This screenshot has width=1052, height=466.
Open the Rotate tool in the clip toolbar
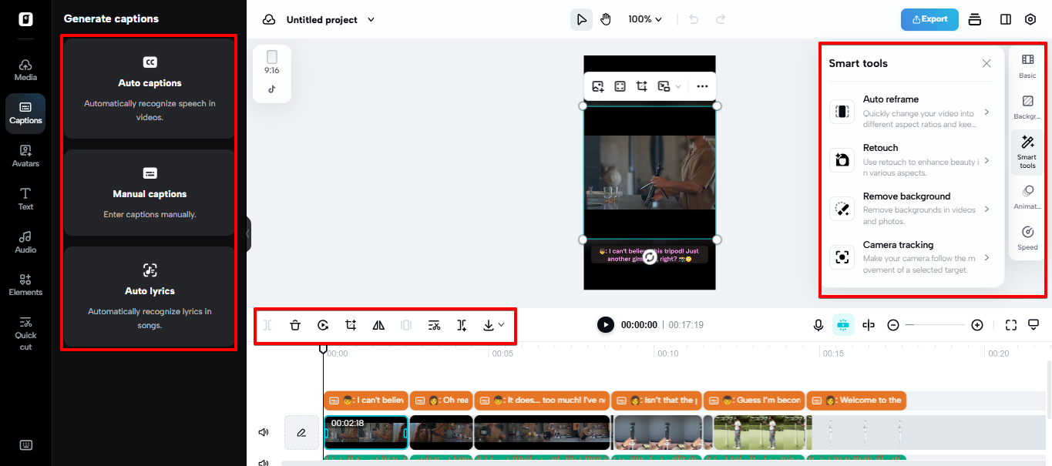point(323,324)
